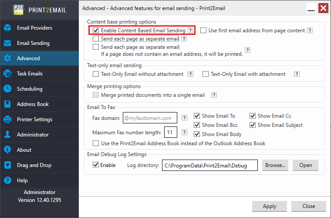Click the Drag and Drop icon
This screenshot has width=331, height=218.
(7, 165)
